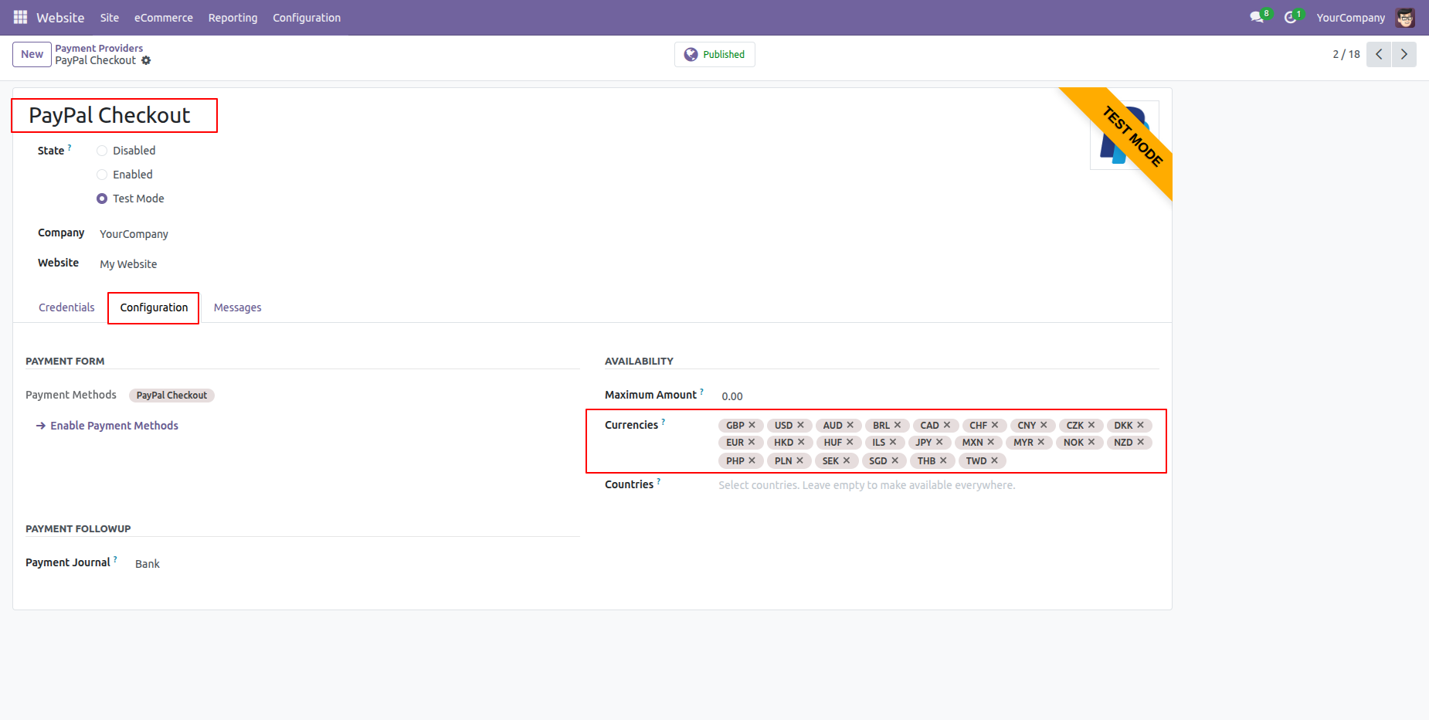This screenshot has width=1429, height=720.
Task: Remove the CAD currency tag
Action: coord(947,425)
